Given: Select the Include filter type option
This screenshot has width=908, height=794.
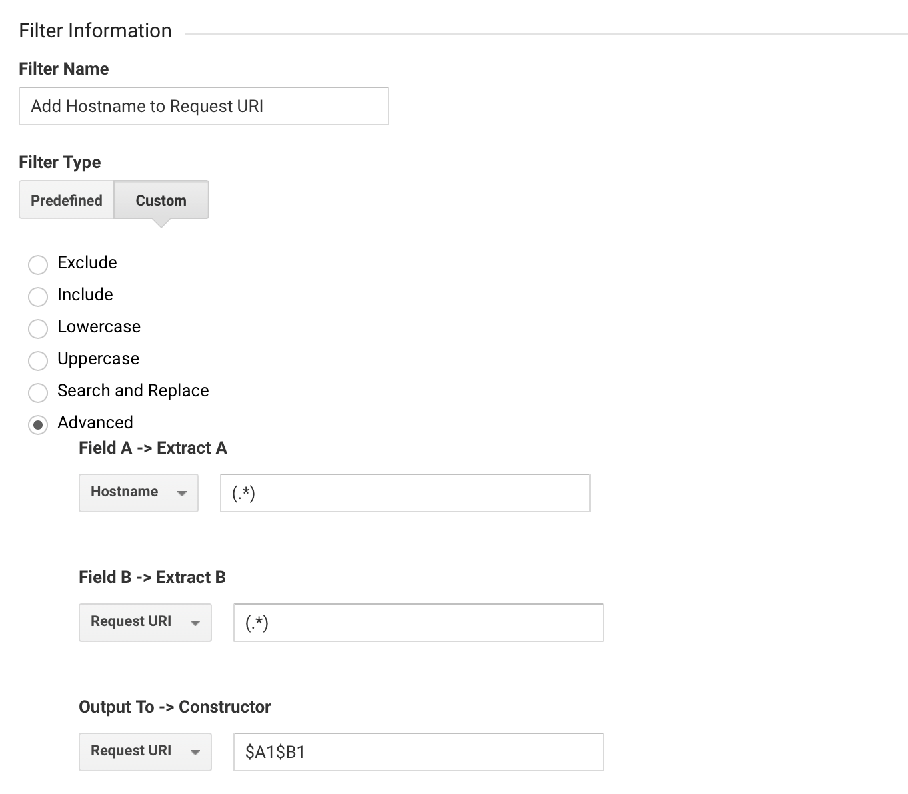Looking at the screenshot, I should point(38,296).
